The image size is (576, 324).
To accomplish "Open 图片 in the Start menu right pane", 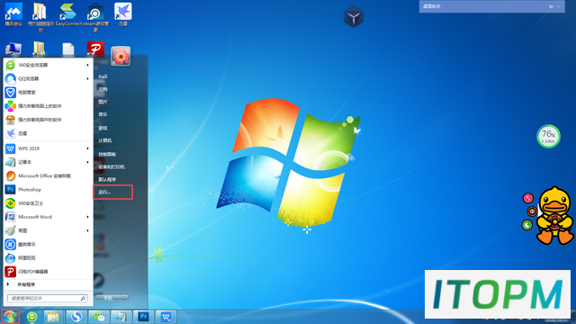I will [x=103, y=102].
